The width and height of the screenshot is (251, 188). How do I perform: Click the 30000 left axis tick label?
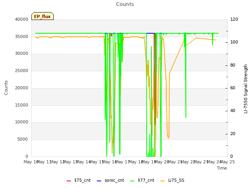tap(22, 54)
